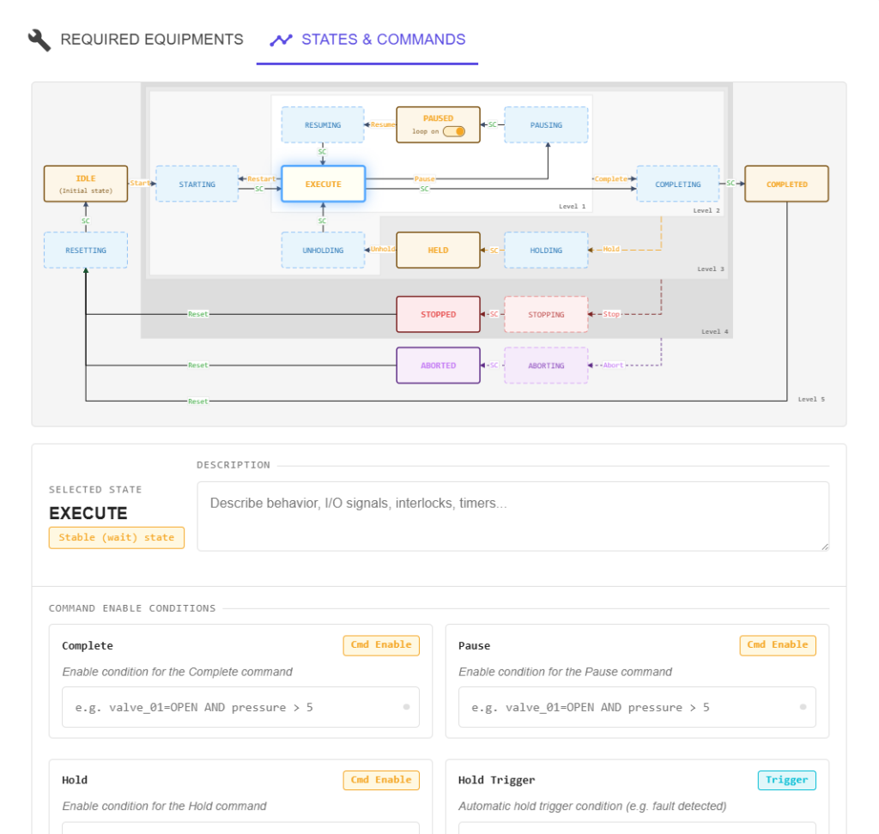Select the PAUSING transitional state
Screen dimensions: 879x834
(546, 124)
